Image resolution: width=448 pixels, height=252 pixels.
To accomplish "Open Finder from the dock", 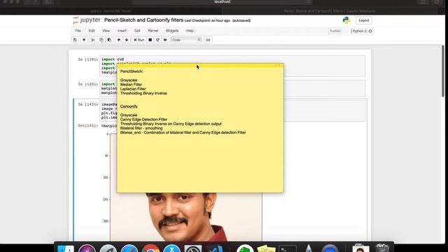I will tap(66, 249).
